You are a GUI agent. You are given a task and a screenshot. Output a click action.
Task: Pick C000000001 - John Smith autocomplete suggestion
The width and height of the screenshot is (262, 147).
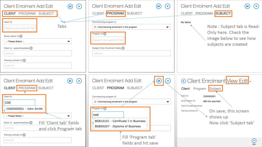(25, 109)
